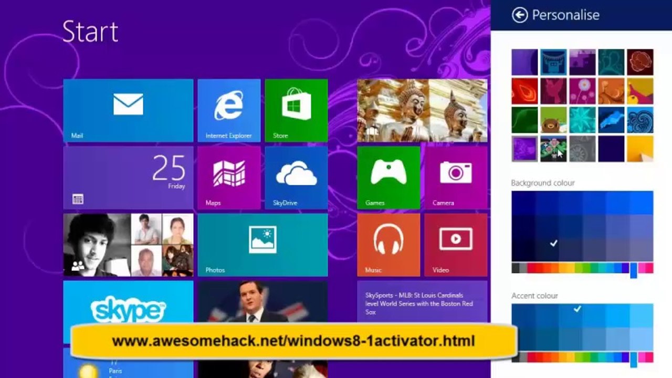Pick the purple castle silhouette background
Viewport: 672px width, 378px height.
(583, 62)
